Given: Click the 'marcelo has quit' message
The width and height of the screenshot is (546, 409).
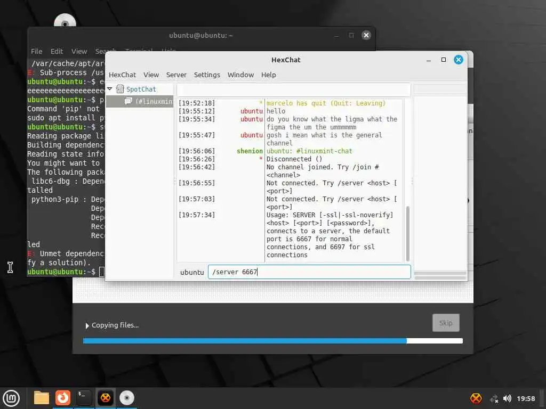Looking at the screenshot, I should [x=326, y=103].
